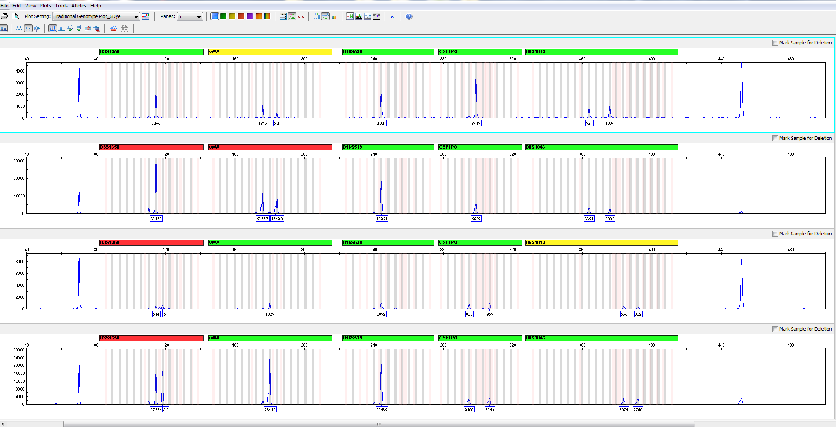The height and width of the screenshot is (427, 836).
Task: Select Overlay All dyes plot view
Action: pos(334,16)
